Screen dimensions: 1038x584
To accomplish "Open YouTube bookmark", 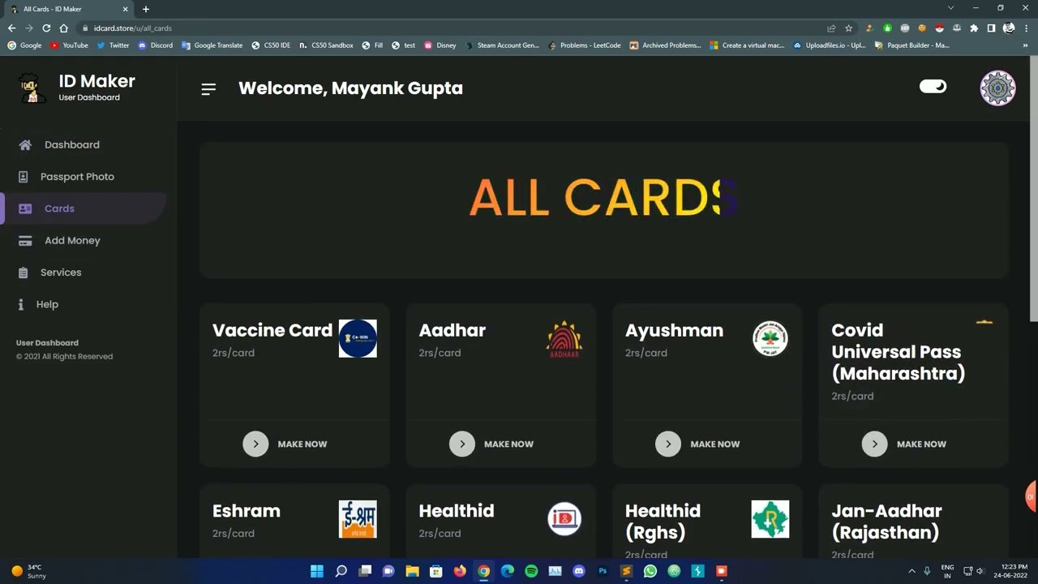I will pyautogui.click(x=69, y=45).
